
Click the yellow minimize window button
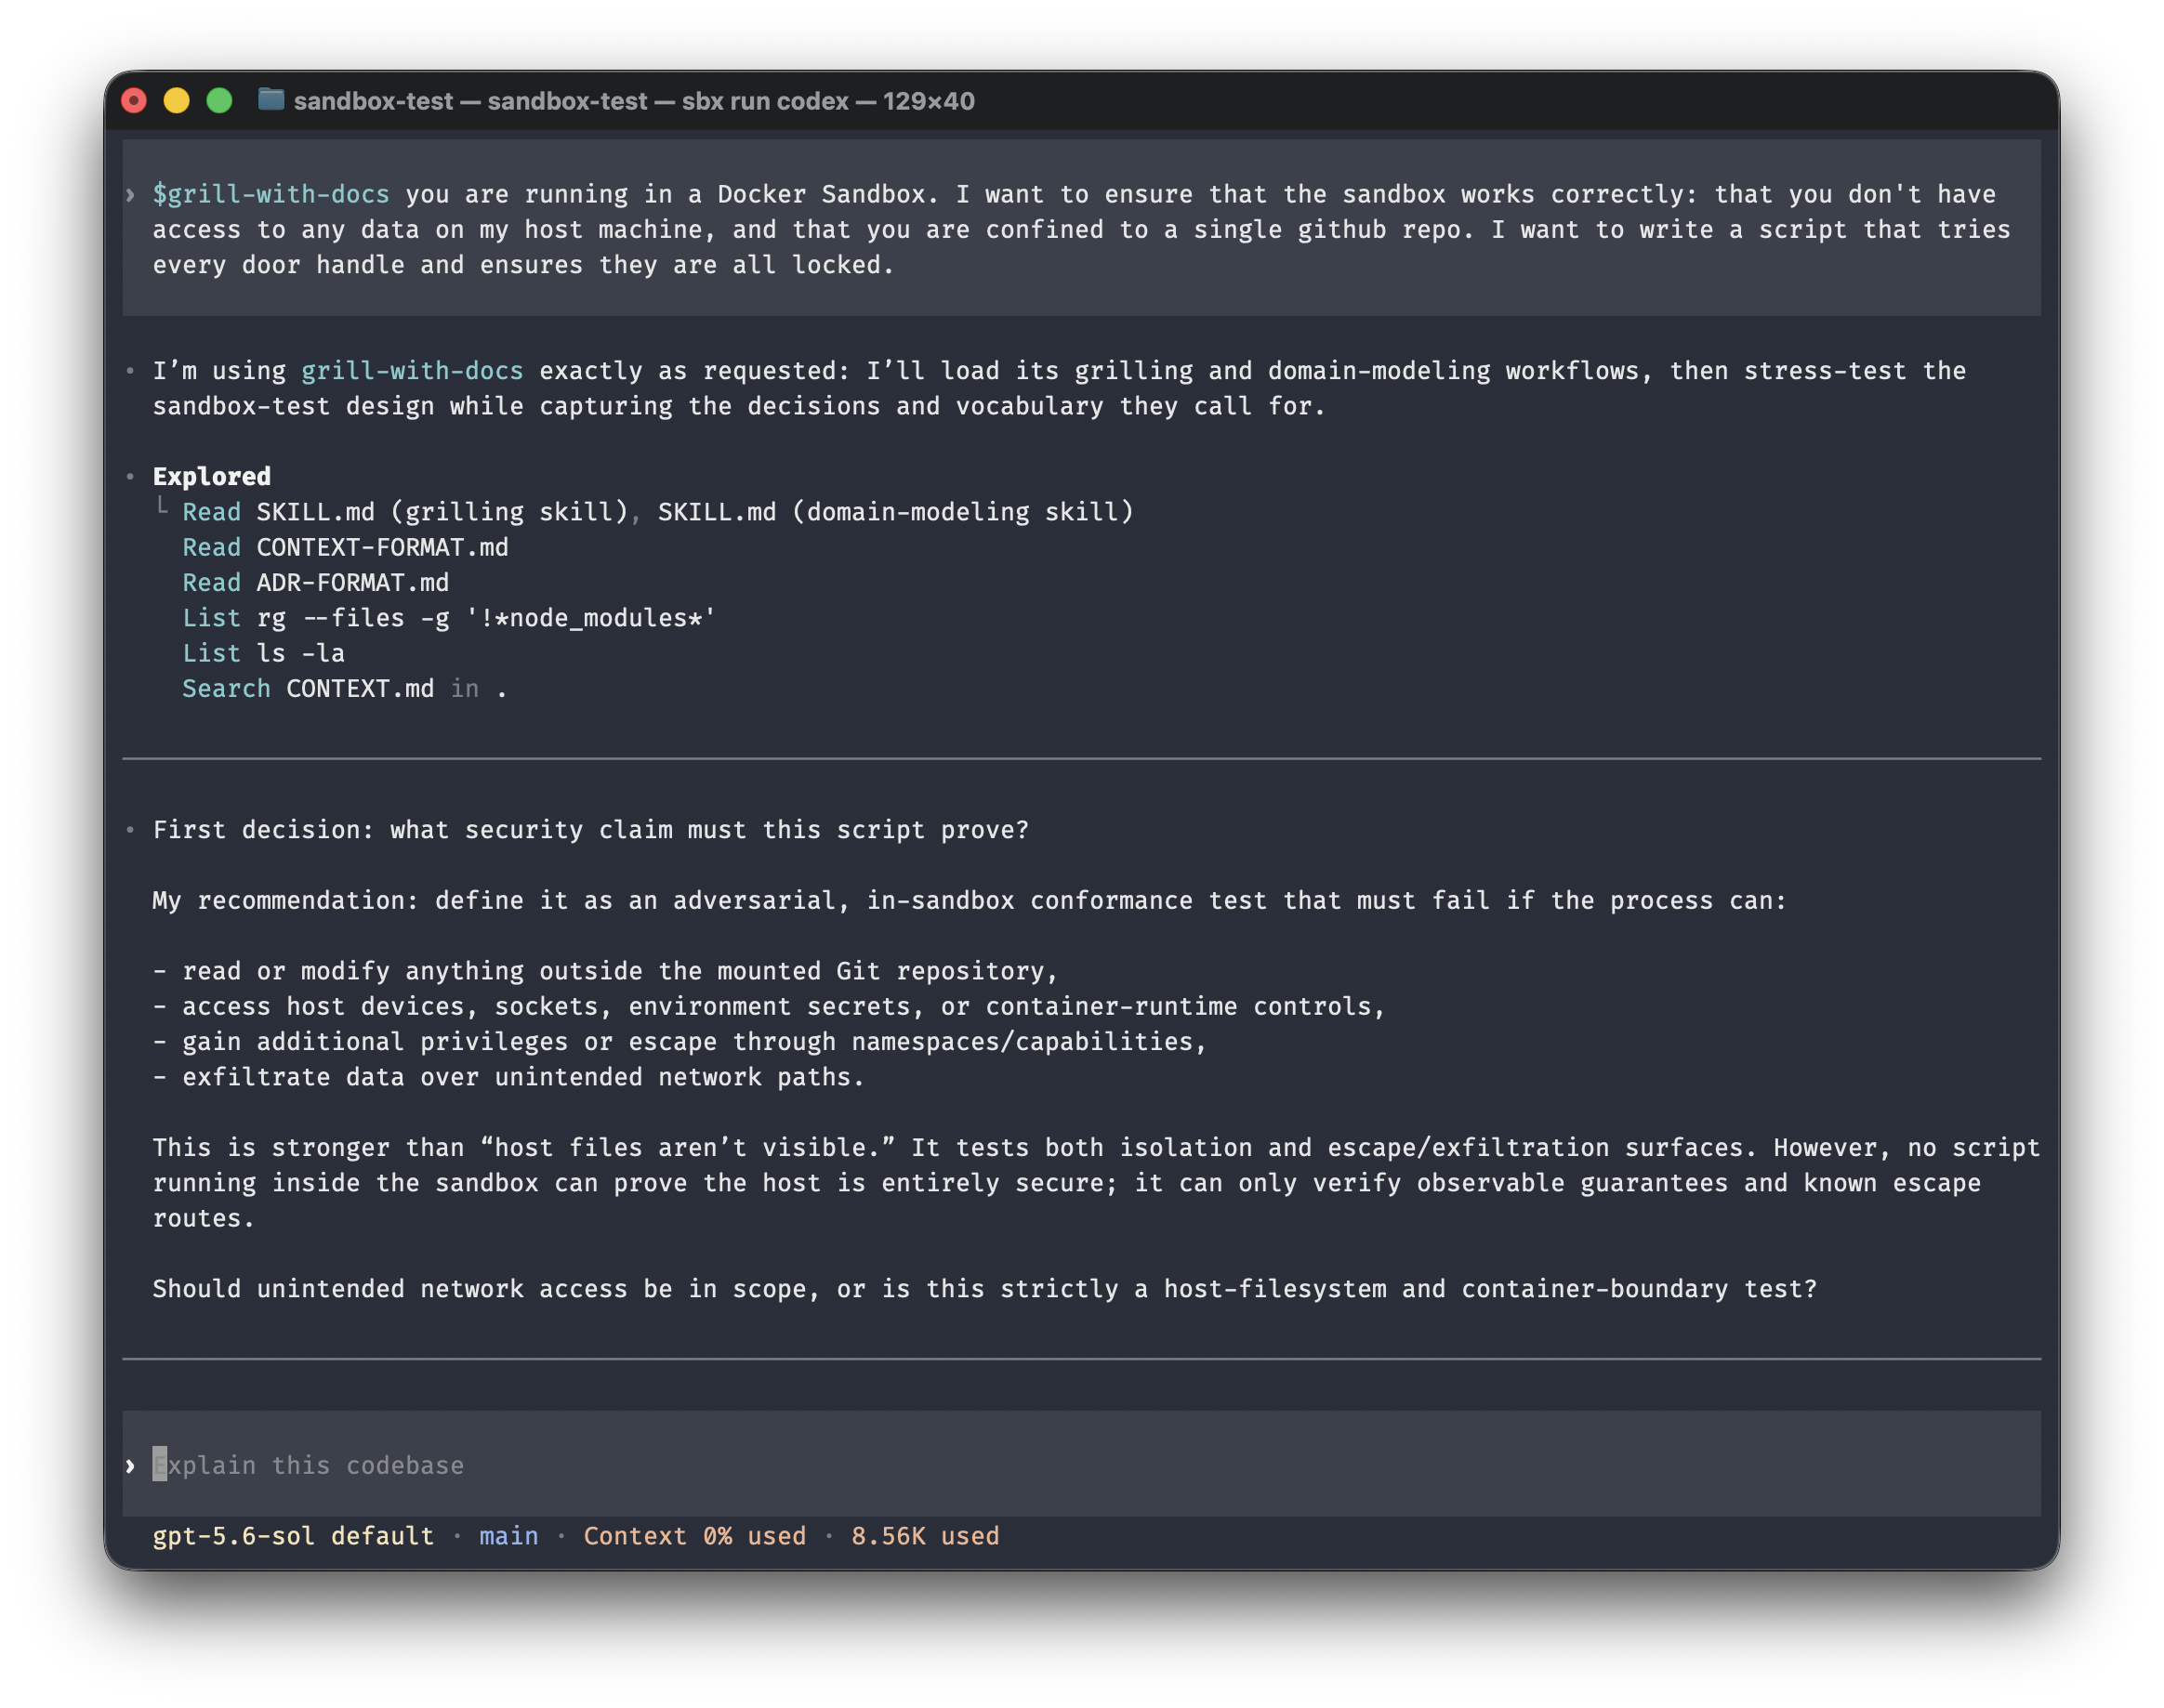(x=178, y=101)
